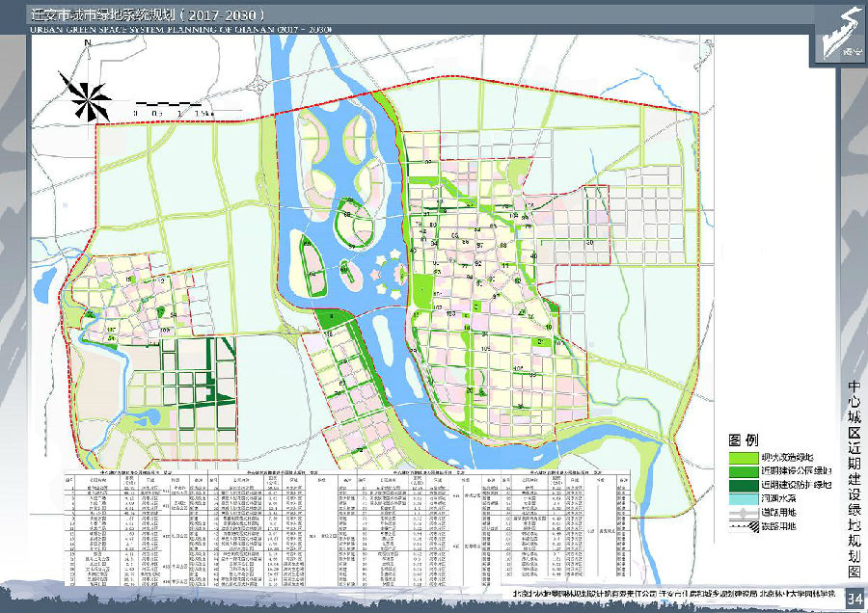Select the cyan river water legend swatch
Image resolution: width=868 pixels, height=613 pixels.
pyautogui.click(x=743, y=500)
